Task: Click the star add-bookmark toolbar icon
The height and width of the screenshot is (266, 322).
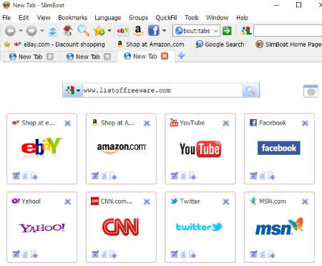Action: click(x=99, y=31)
